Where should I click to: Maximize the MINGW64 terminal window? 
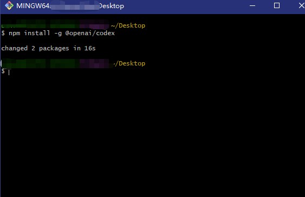coord(277,5)
